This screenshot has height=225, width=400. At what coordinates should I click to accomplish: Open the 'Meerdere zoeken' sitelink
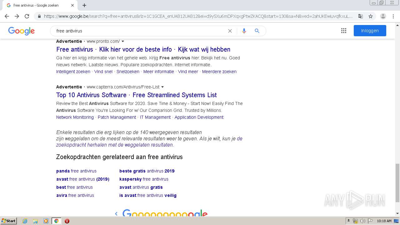point(219,72)
